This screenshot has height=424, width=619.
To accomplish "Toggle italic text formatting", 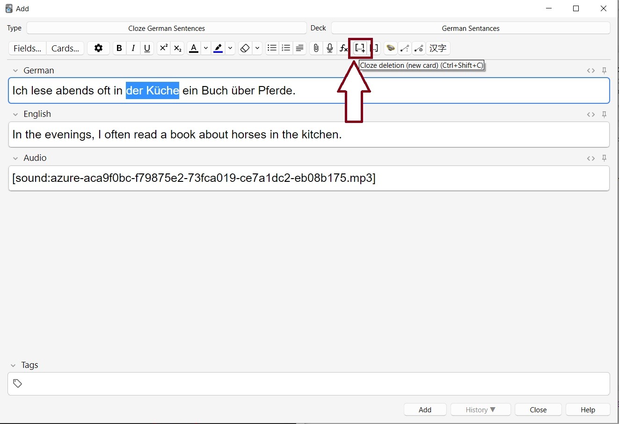I will [x=133, y=48].
